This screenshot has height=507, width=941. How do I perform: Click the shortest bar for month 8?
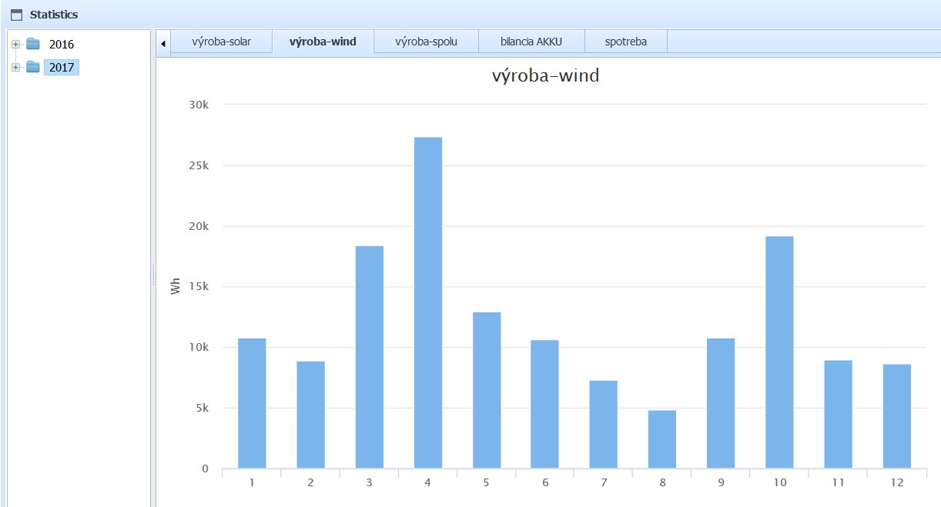point(661,439)
